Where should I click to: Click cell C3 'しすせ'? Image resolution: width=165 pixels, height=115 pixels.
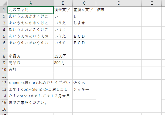click(x=84, y=23)
